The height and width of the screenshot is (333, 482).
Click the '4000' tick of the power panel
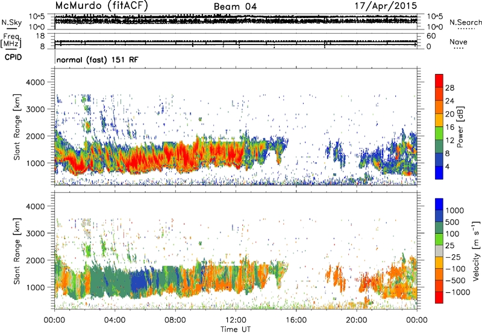37,82
